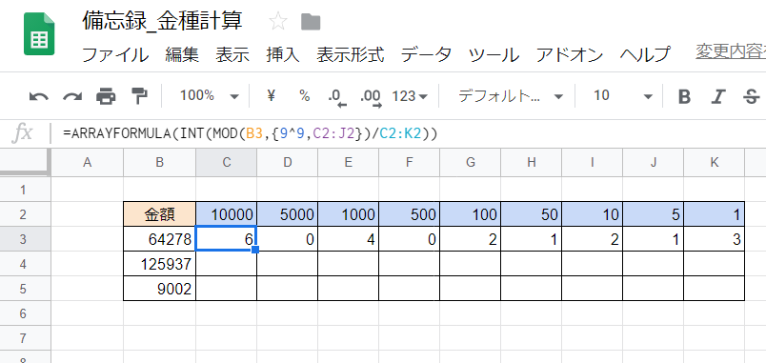Select column E header
The image size is (766, 363).
click(x=349, y=163)
